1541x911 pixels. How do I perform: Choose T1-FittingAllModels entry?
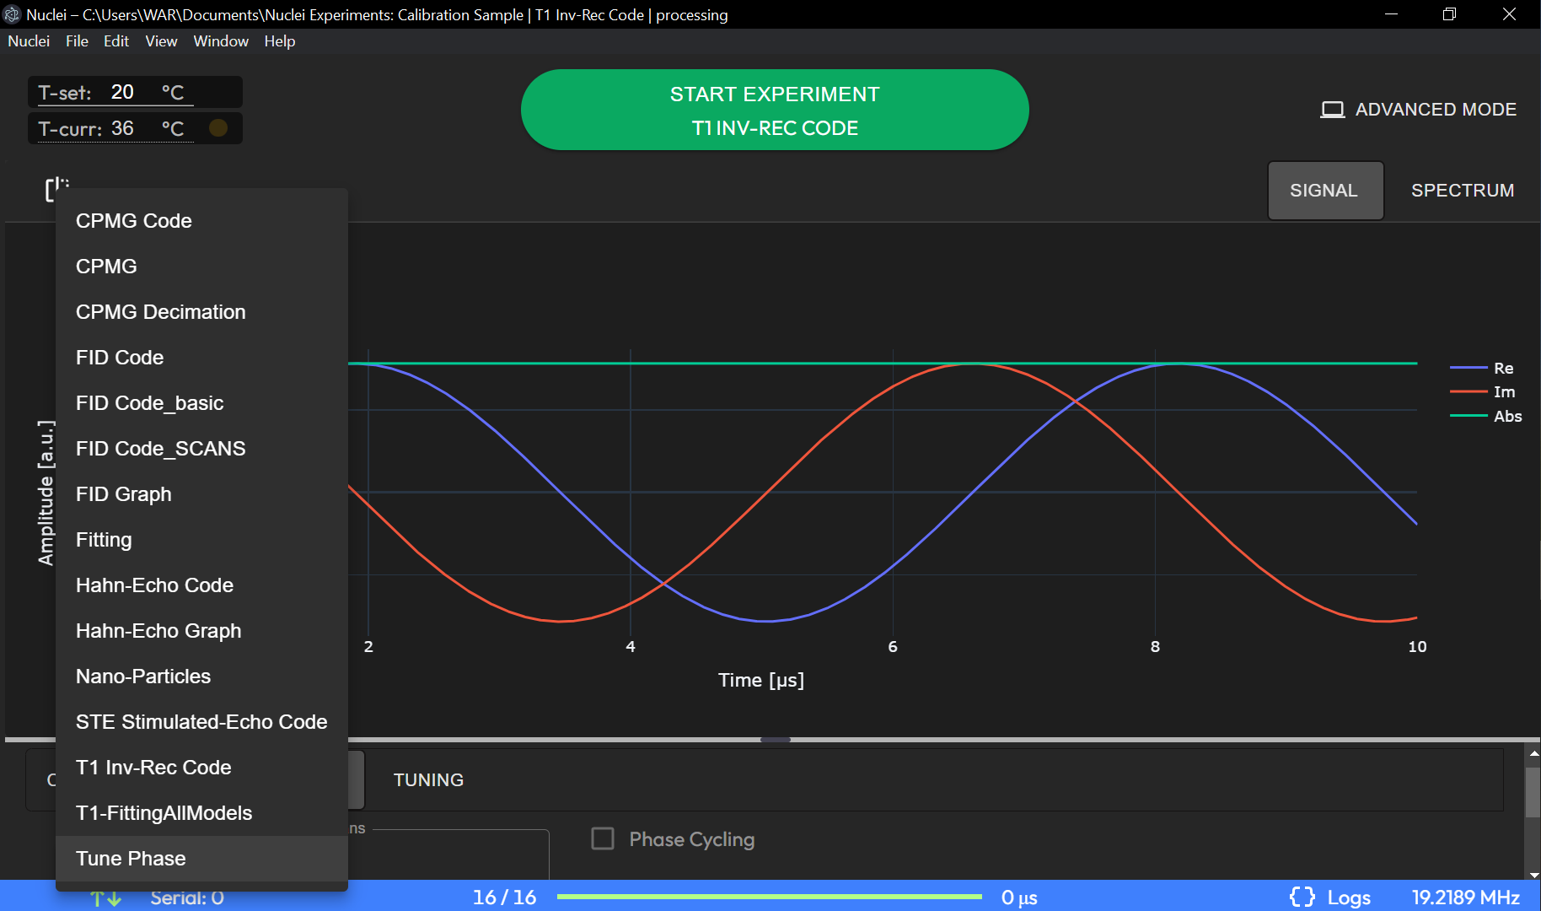(201, 813)
